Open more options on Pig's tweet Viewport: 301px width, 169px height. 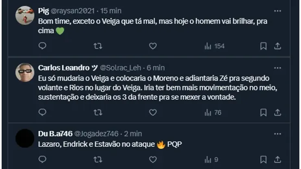(x=277, y=11)
